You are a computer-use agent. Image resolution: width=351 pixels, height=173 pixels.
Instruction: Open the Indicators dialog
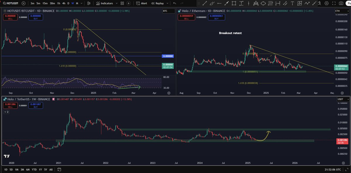point(104,3)
